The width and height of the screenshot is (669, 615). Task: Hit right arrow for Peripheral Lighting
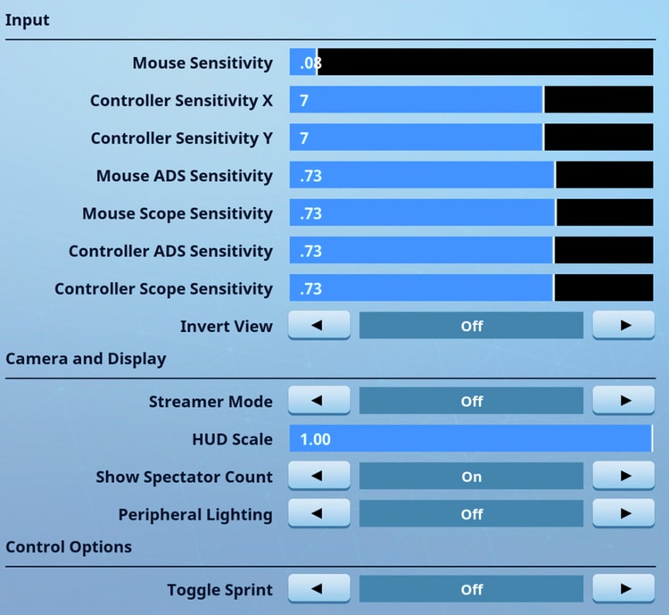(x=623, y=514)
